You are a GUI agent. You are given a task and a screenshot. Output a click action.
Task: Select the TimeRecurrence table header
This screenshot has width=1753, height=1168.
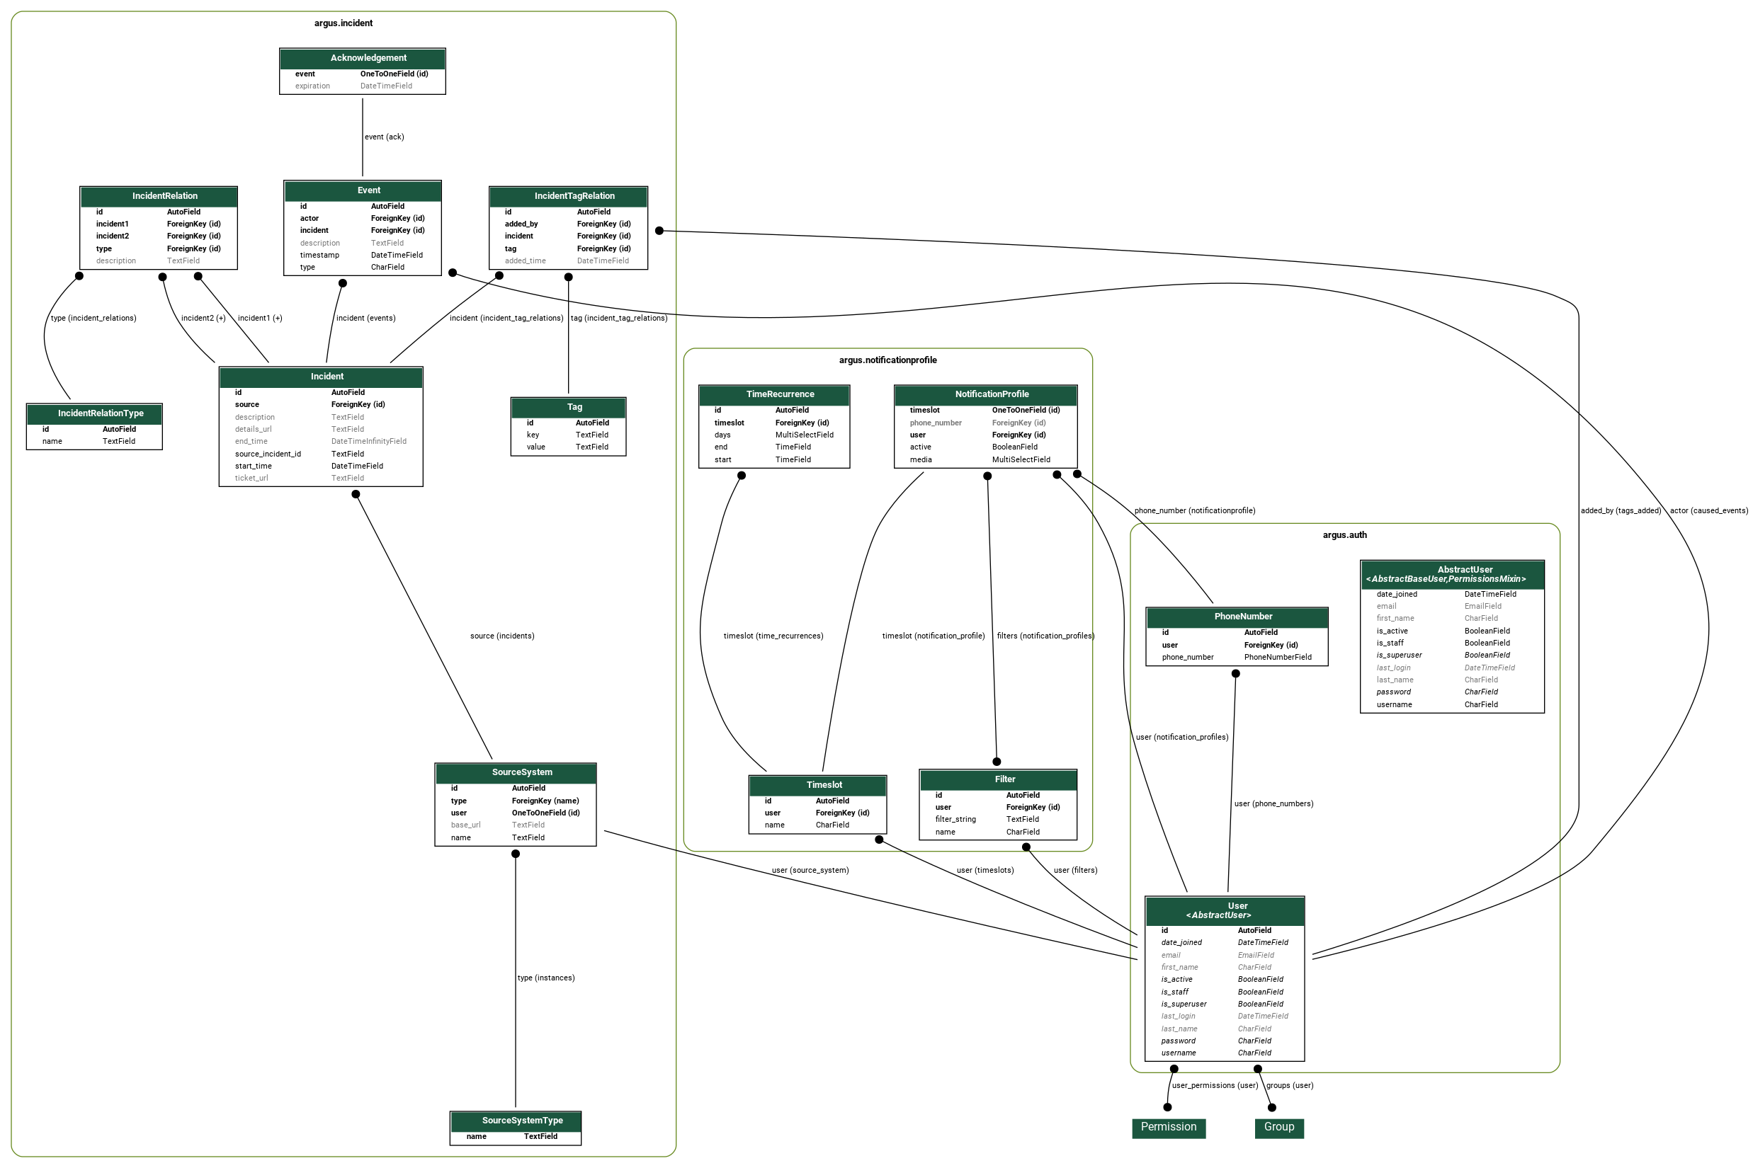(774, 395)
